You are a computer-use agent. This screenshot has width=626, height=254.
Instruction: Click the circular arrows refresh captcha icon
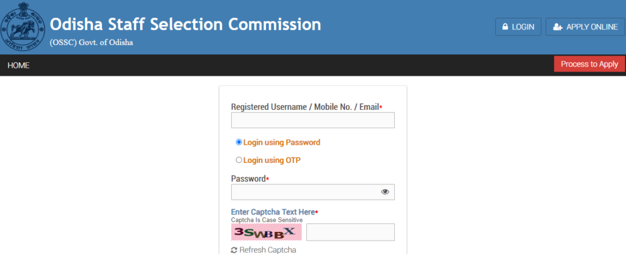[234, 250]
